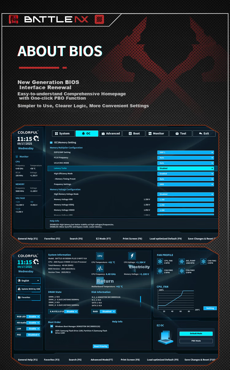Click the OC\Memory Setting breadcrumb icon
230x370 pixels.
pyautogui.click(x=51, y=143)
